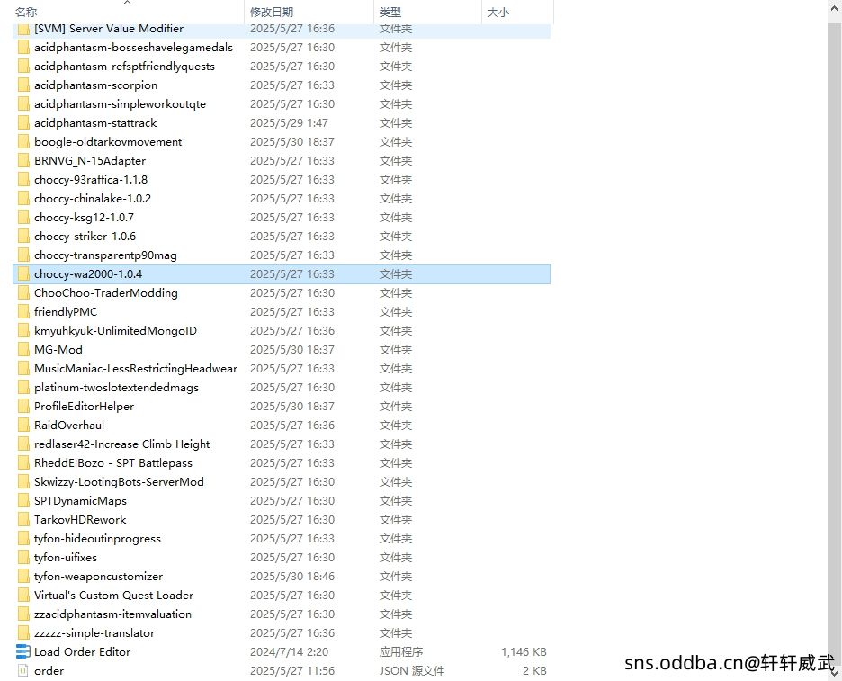Click the folder icon beside choccy-ksg12-1.0.7
842x681 pixels.
pyautogui.click(x=23, y=218)
